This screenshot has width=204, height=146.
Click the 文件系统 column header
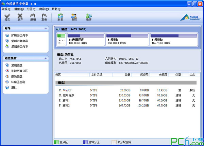(x=101, y=75)
